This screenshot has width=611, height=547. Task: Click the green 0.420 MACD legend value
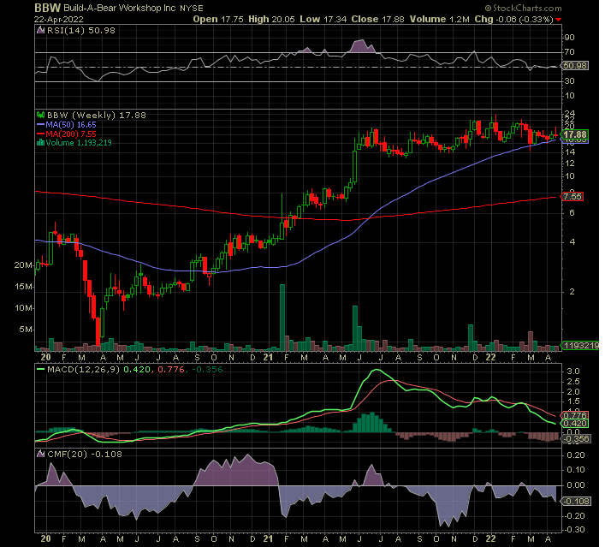click(137, 369)
